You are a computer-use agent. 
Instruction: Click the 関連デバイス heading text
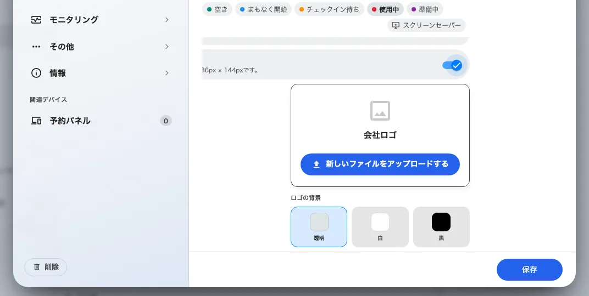coord(48,100)
